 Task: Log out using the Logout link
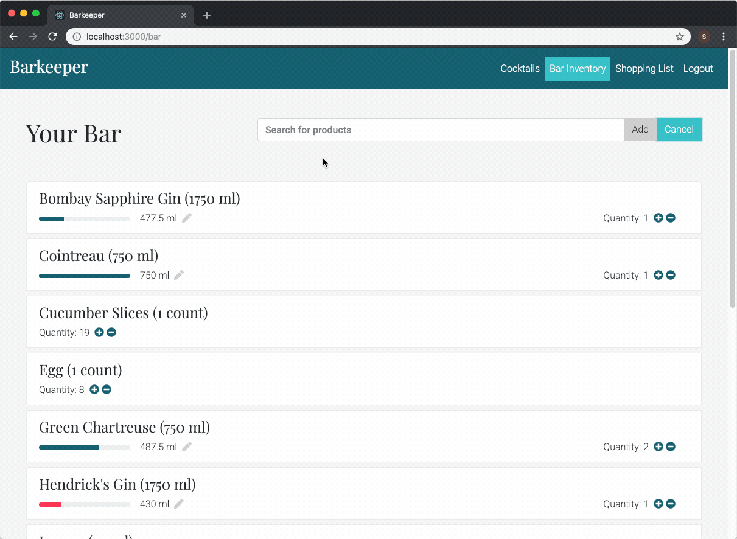tap(697, 69)
